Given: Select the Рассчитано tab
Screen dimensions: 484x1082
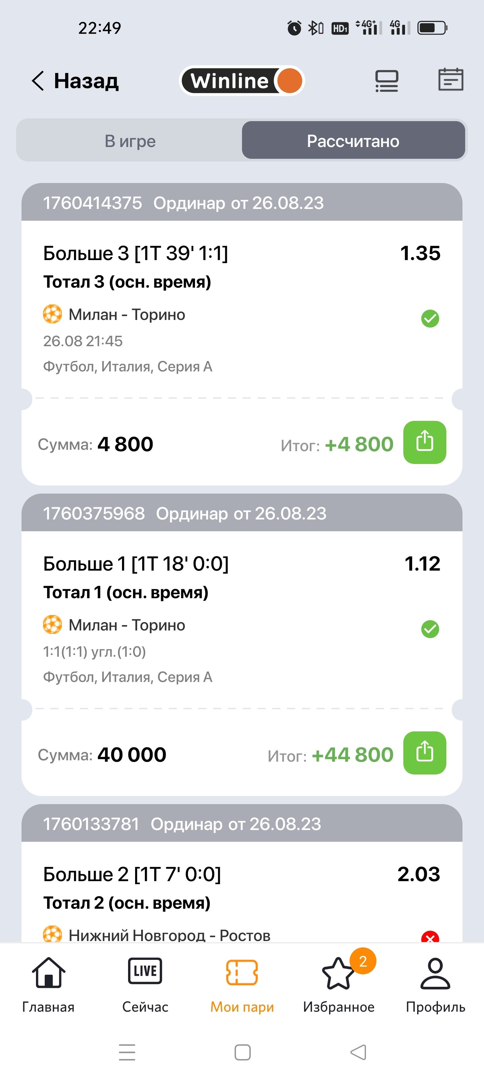Looking at the screenshot, I should coord(353,141).
